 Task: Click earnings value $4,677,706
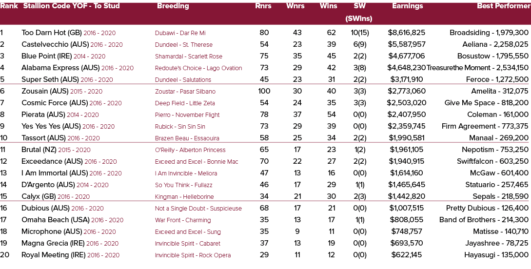406,56
